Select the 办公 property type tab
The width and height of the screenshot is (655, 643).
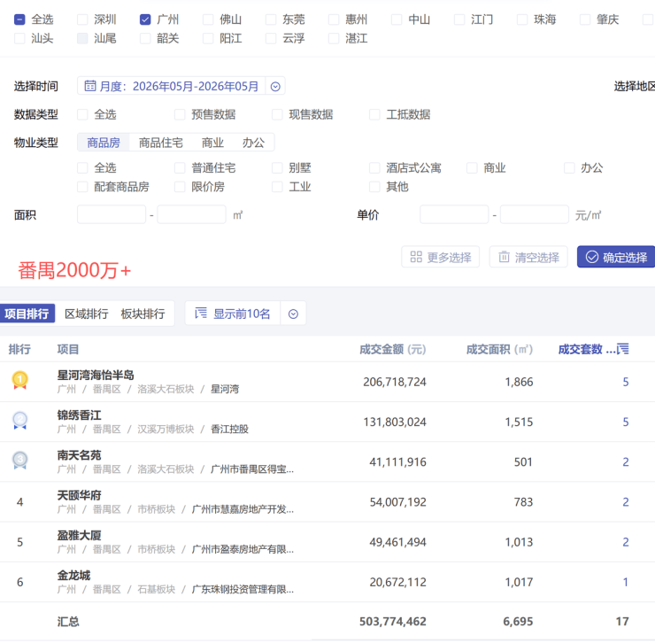[x=253, y=143]
